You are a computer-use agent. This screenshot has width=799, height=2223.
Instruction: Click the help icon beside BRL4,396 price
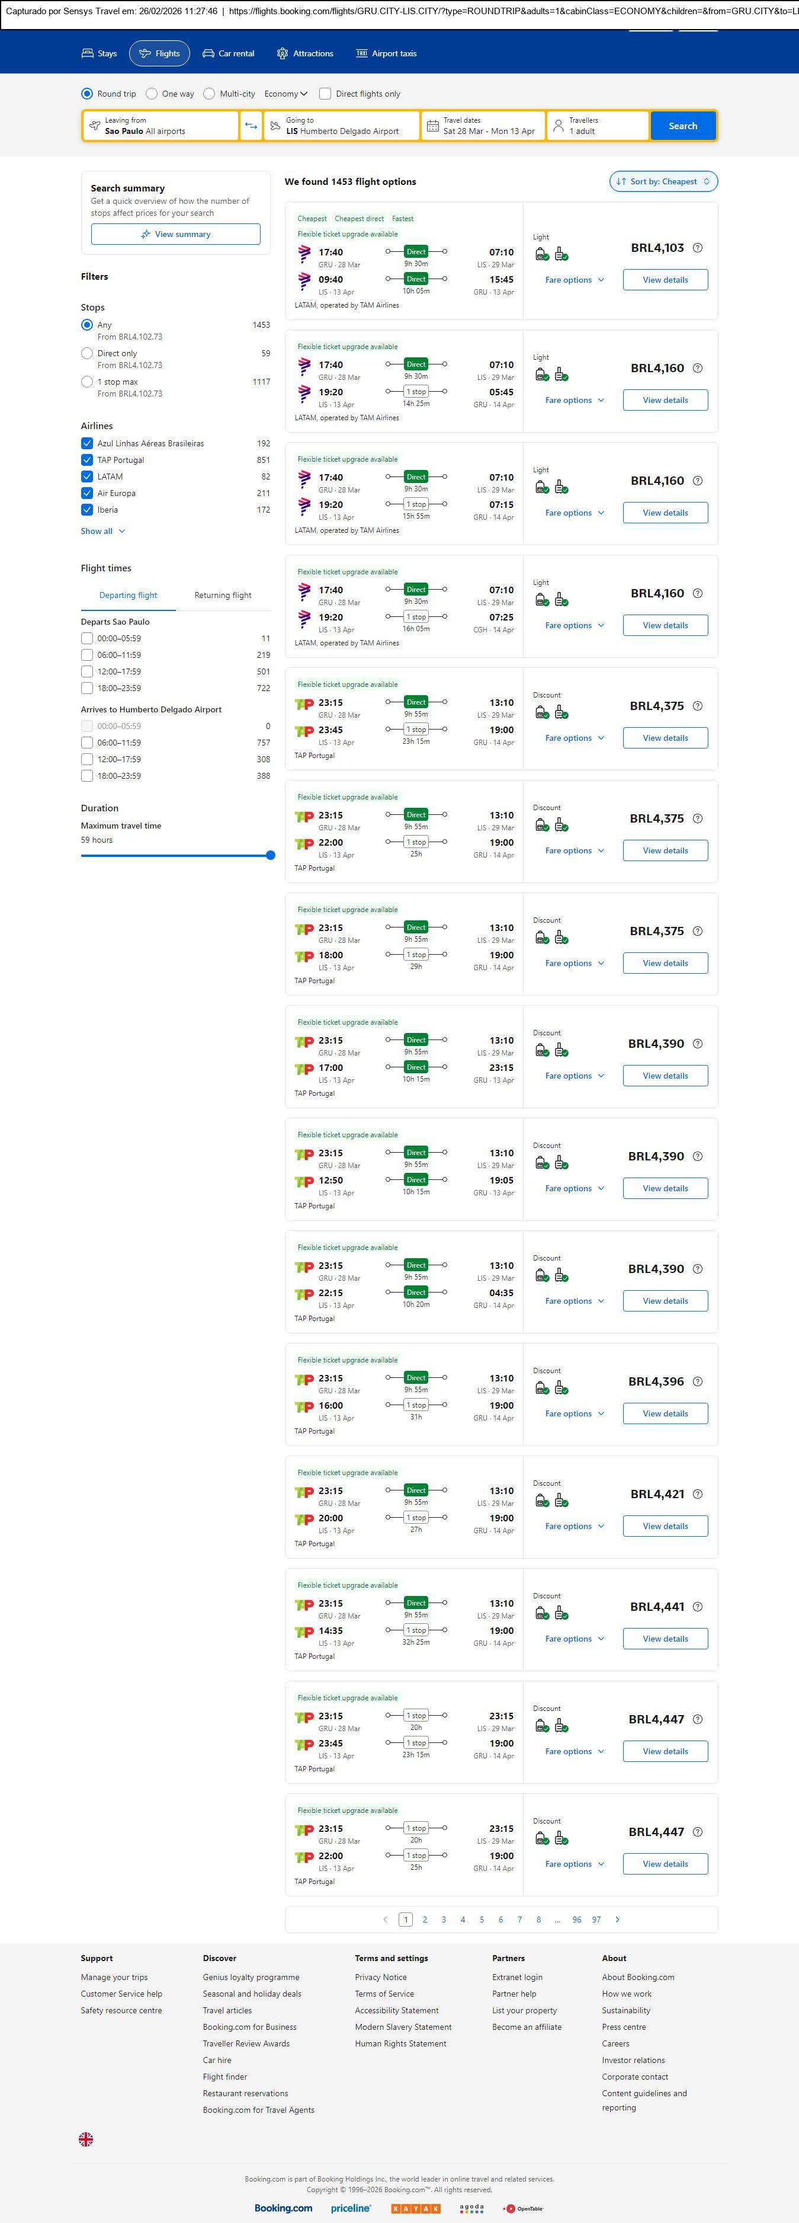coord(697,1381)
